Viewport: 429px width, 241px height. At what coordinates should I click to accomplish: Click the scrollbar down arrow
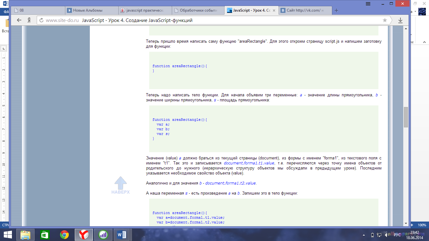pos(406,223)
